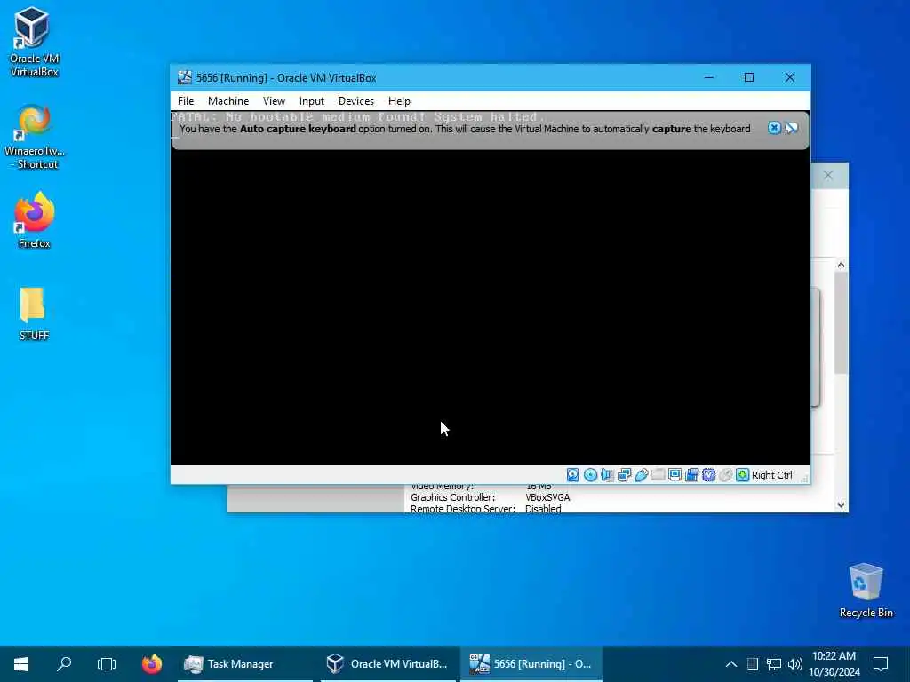Viewport: 910px width, 682px height.
Task: Click the Manager window scroll up arrow
Action: (x=841, y=265)
